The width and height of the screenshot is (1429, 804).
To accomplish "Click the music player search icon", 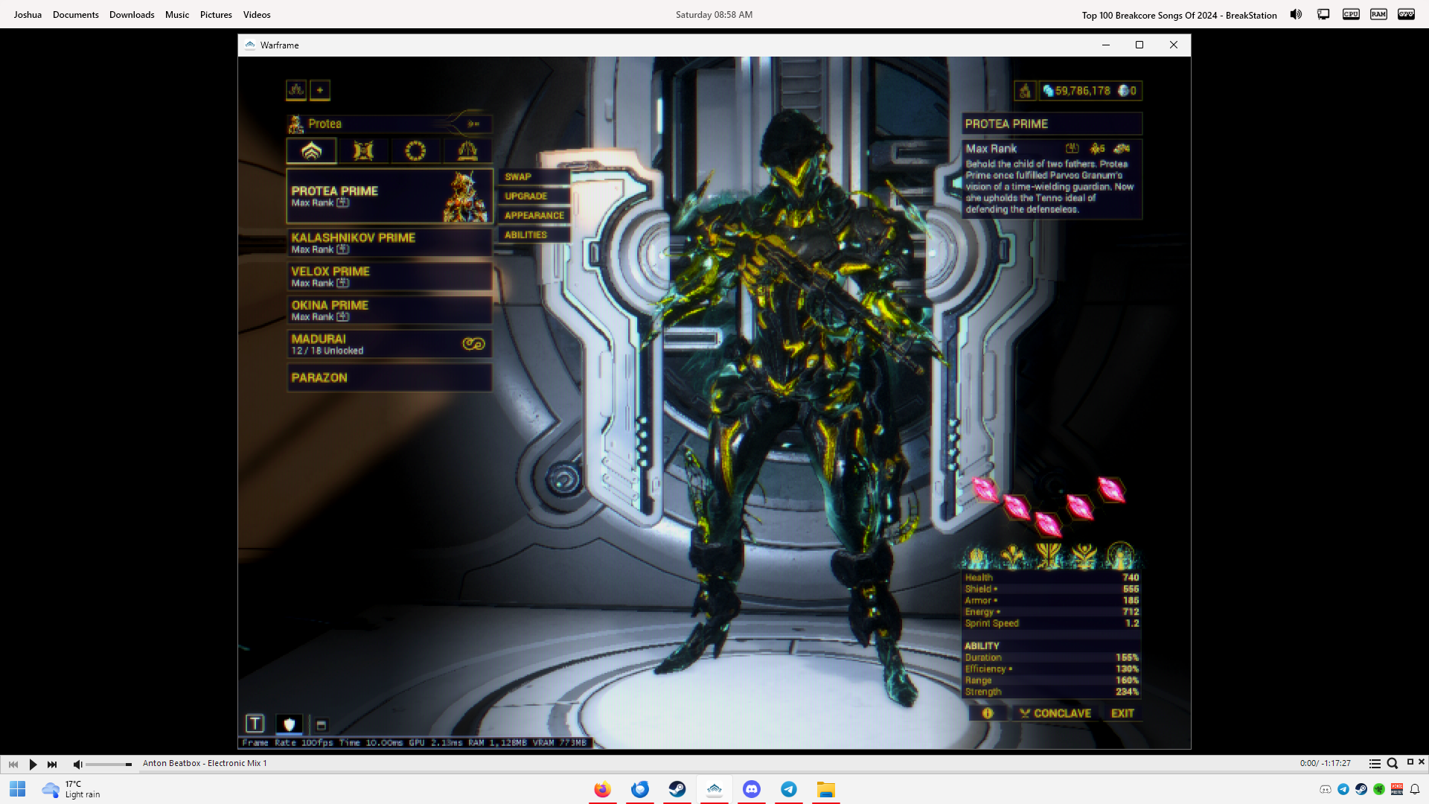I will 1392,764.
